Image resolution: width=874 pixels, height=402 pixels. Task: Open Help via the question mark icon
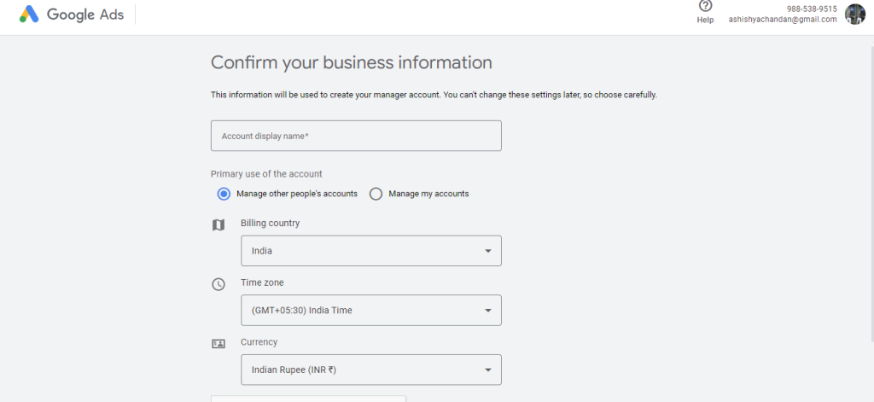[x=705, y=6]
